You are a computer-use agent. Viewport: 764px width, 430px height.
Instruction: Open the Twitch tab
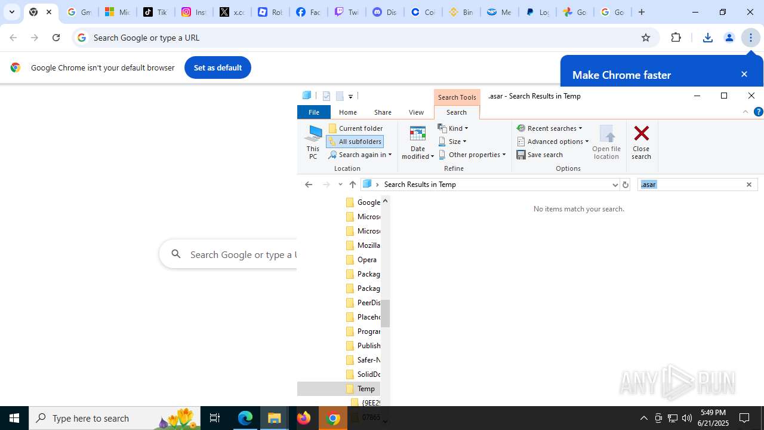click(346, 12)
